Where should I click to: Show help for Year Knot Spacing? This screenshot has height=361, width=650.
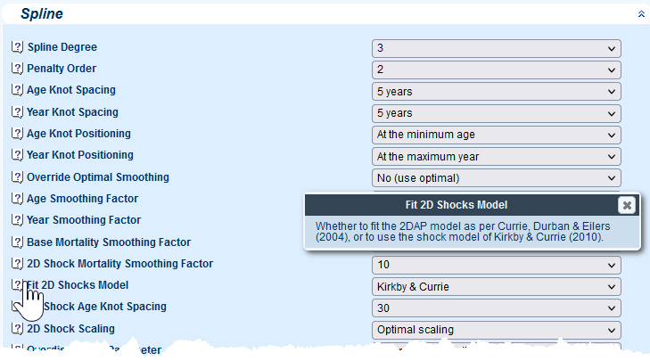pyautogui.click(x=17, y=113)
